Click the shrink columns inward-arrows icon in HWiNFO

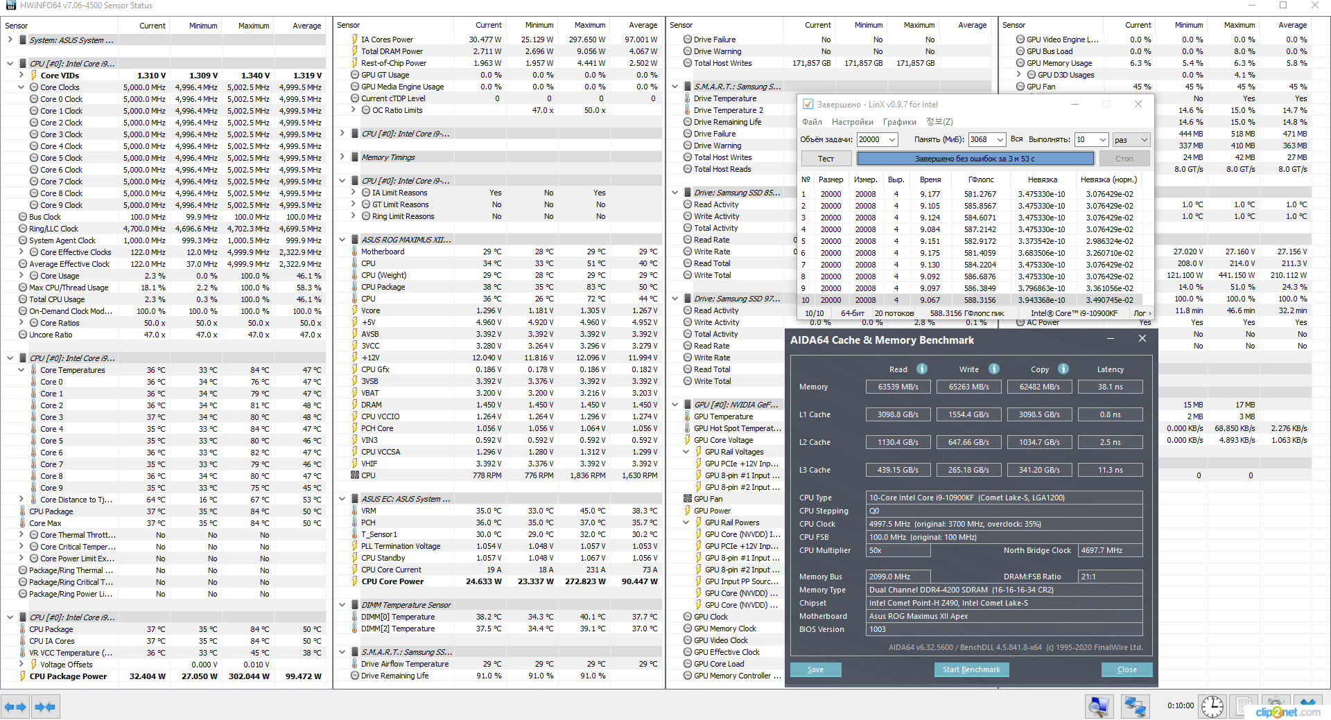point(45,707)
